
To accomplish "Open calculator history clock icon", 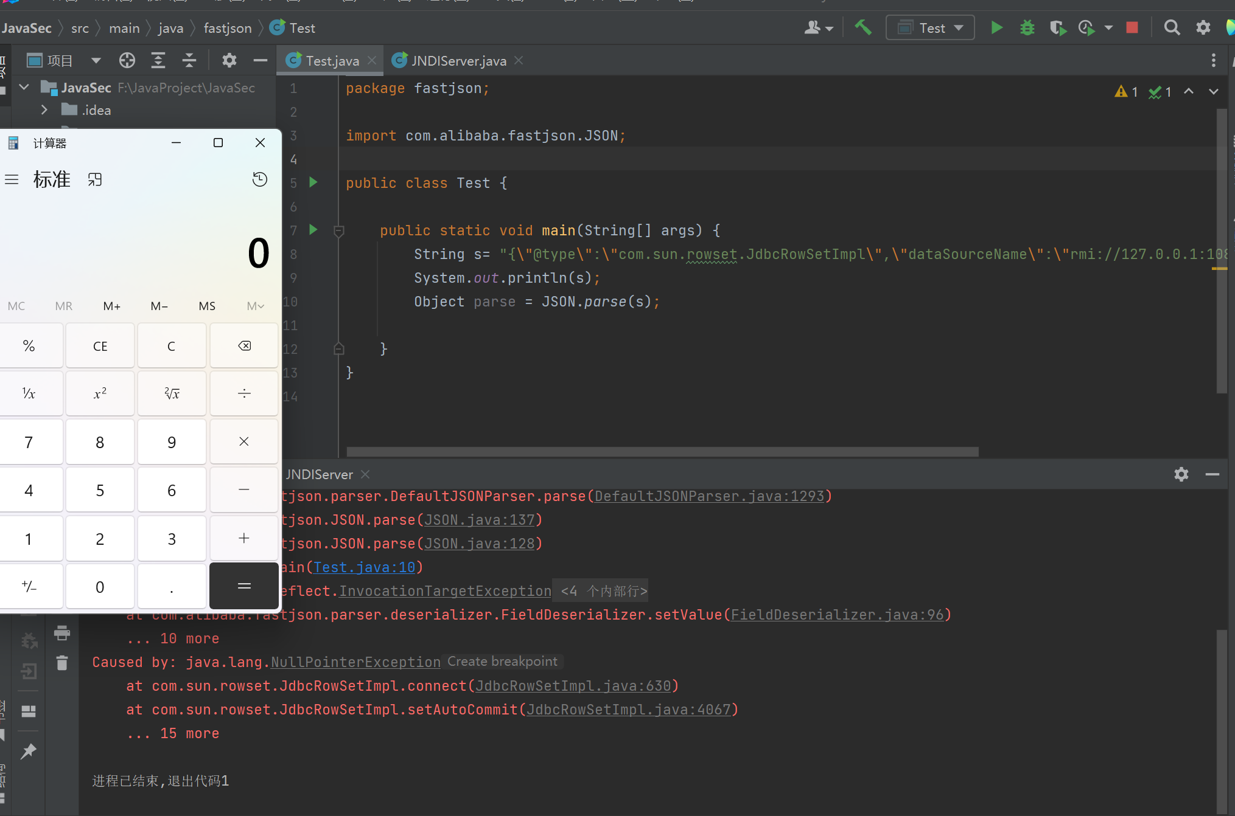I will 260,179.
